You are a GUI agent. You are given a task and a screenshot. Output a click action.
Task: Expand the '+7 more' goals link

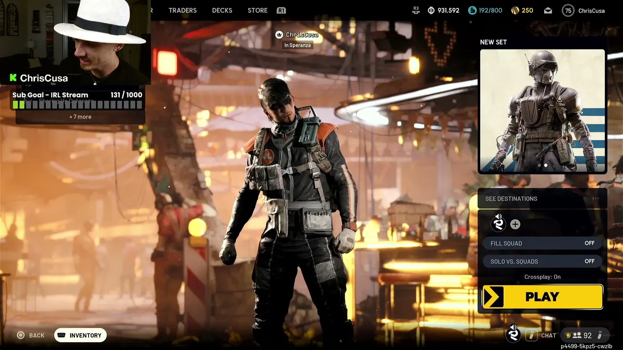pos(80,117)
